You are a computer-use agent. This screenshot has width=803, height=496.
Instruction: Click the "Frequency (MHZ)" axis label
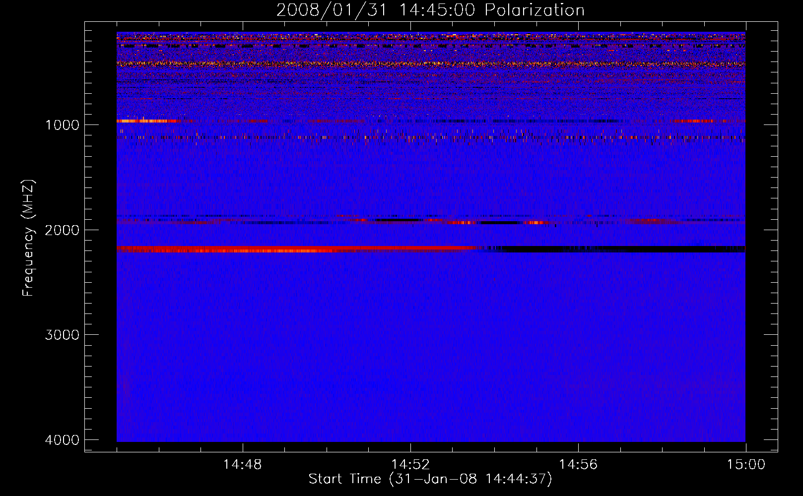(28, 238)
